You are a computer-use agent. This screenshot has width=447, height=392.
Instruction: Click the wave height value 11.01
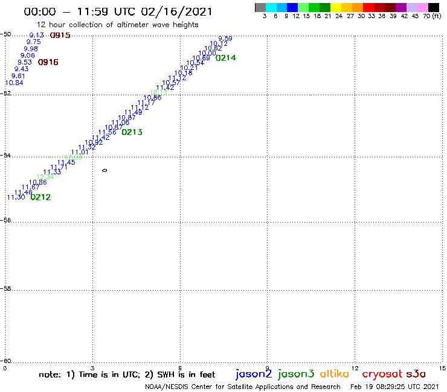[x=80, y=153]
